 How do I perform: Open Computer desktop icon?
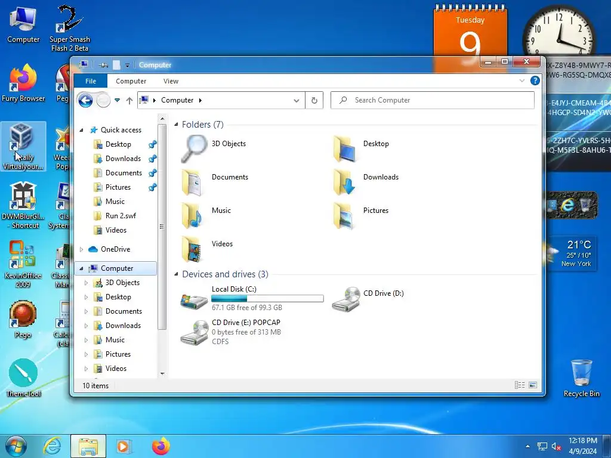tap(23, 25)
